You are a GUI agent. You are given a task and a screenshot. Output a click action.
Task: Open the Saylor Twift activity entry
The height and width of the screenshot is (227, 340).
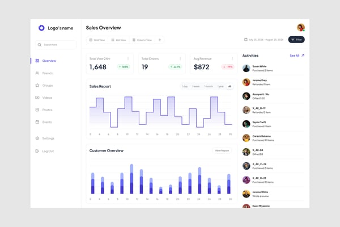tap(273, 124)
